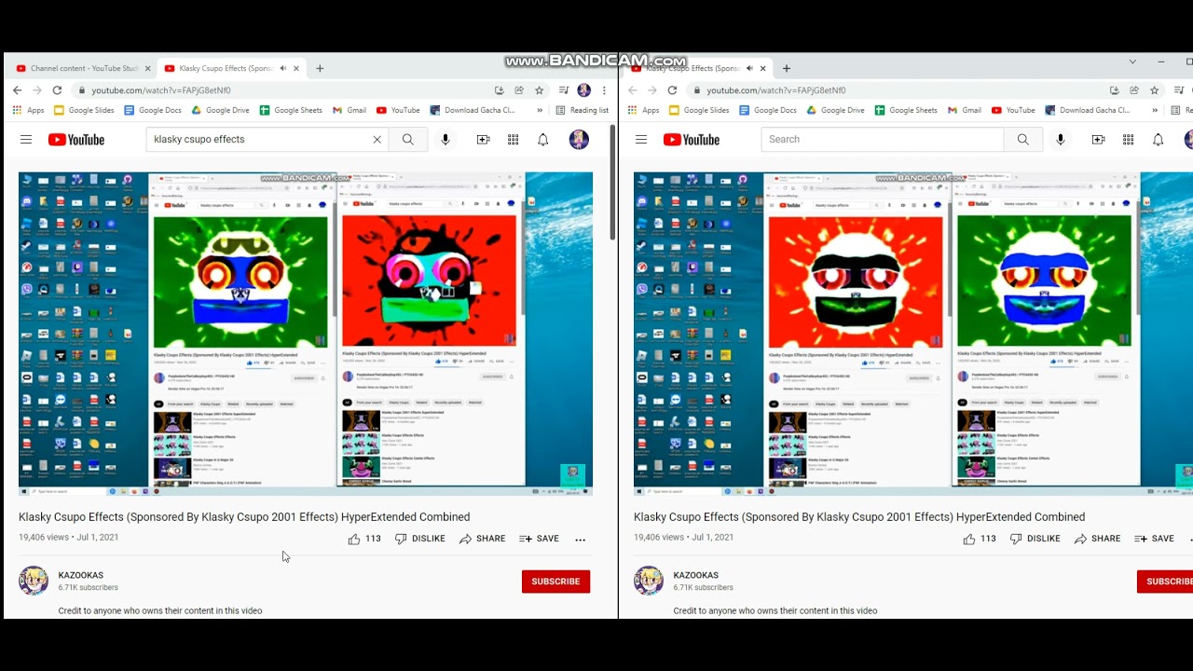This screenshot has height=671, width=1193.
Task: Reload the page in the left browser window
Action: pos(57,90)
